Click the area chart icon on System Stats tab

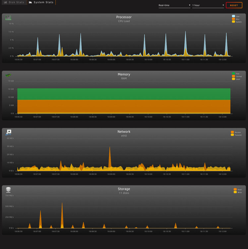click(30, 2)
